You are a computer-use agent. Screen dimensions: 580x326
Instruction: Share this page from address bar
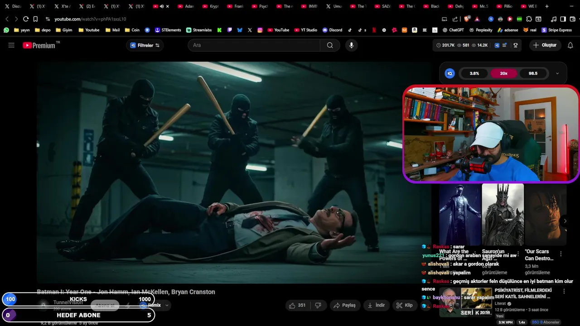coord(455,19)
